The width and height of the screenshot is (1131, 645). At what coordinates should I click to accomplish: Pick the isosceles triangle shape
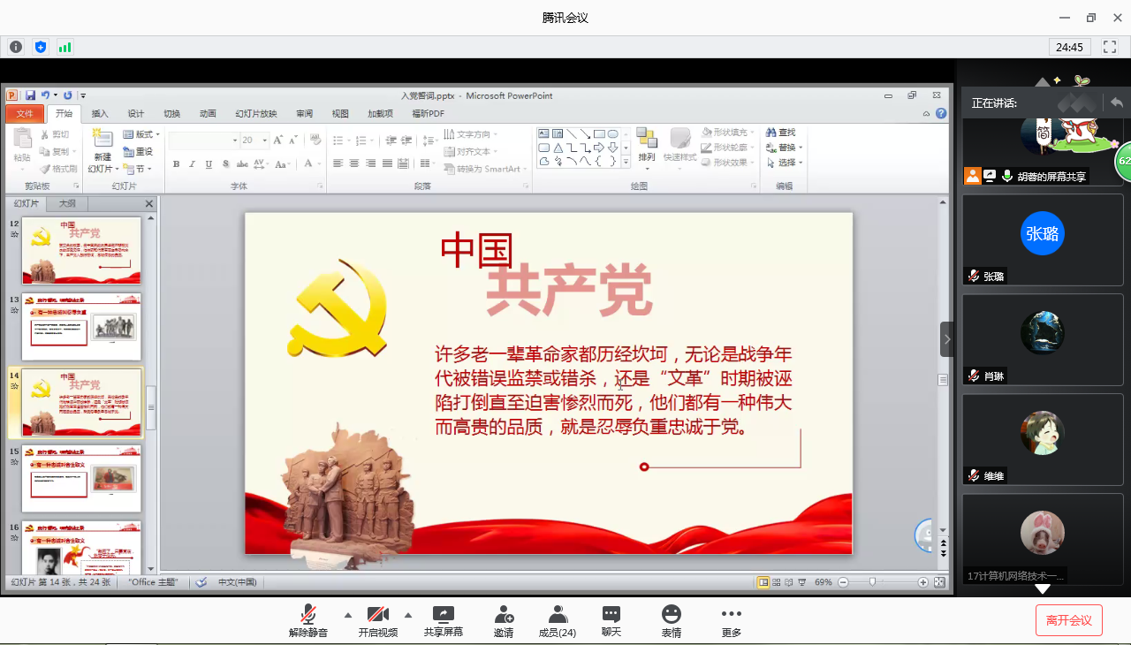[x=558, y=148]
